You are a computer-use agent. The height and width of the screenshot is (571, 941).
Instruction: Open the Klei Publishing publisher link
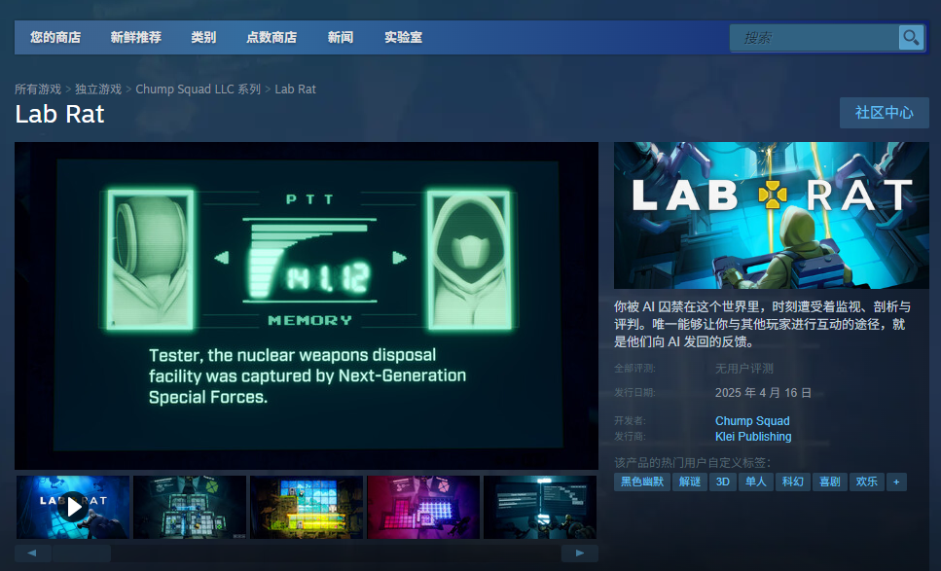click(x=753, y=437)
